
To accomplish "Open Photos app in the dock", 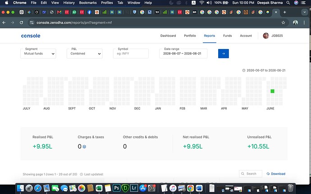I will click(82, 188).
